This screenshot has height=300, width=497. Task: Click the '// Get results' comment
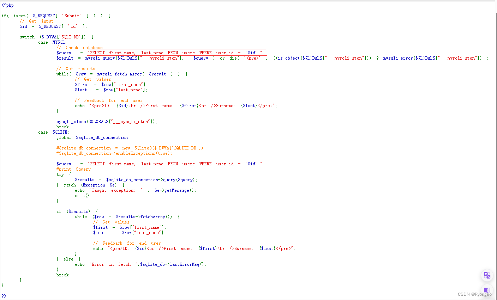(76, 69)
